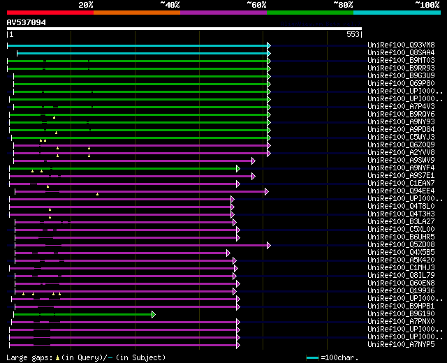Click the green arrowhead ending B9G190 alignment
Image resolution: width=447 pixels, height=363 pixels.
coord(154,315)
